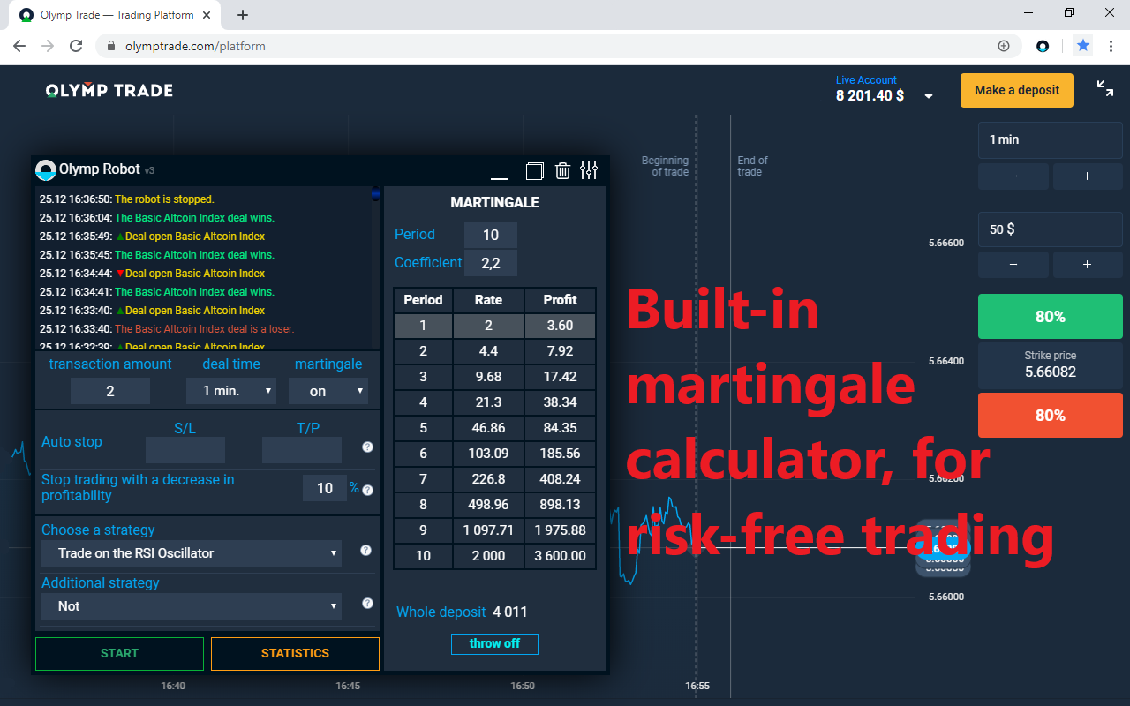Decrease trade amount with minus button
Viewport: 1130px width, 706px height.
(x=1013, y=265)
